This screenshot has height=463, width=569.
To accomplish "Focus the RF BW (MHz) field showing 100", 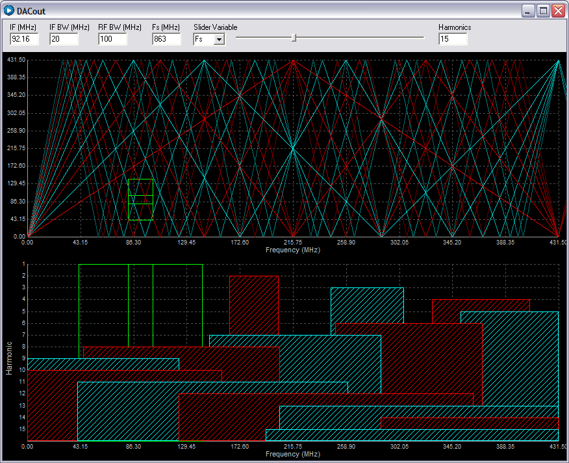I will [x=112, y=40].
